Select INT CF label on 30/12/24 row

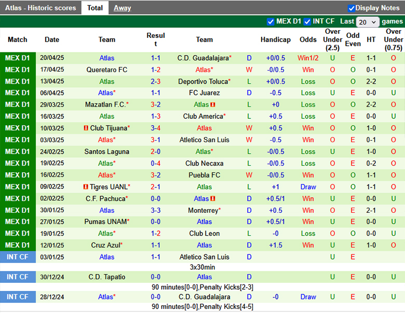click(18, 277)
